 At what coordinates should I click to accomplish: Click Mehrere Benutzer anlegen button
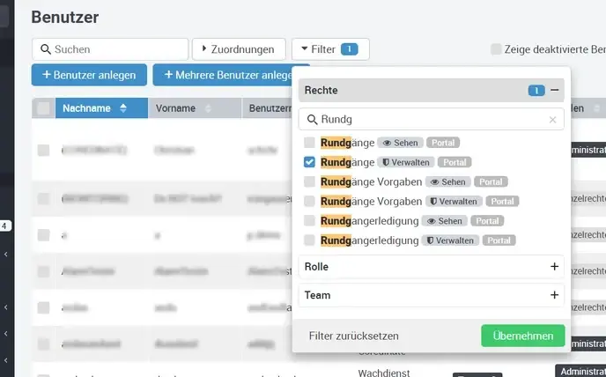coord(231,75)
